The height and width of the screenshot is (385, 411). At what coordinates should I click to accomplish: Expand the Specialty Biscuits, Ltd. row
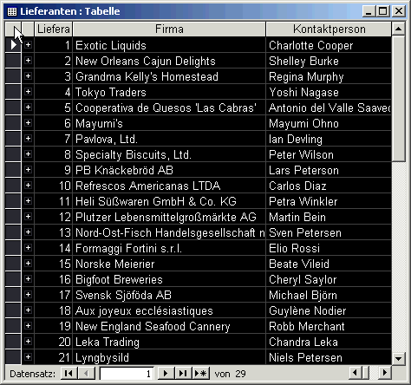pos(28,154)
